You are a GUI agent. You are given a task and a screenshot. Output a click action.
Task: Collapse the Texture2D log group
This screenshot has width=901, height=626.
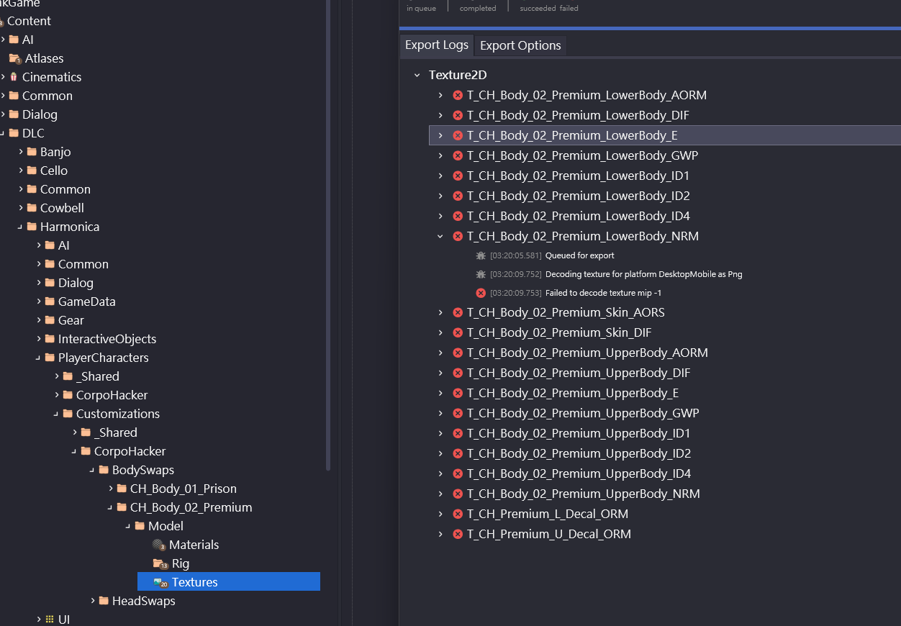[417, 75]
